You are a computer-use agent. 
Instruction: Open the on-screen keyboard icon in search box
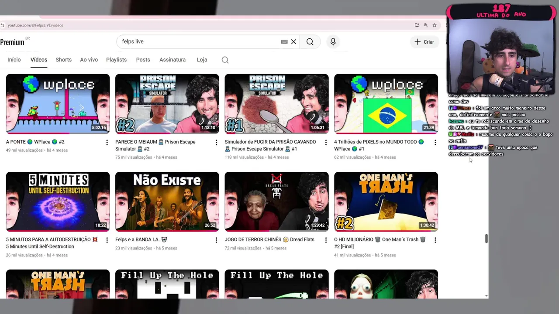(284, 42)
